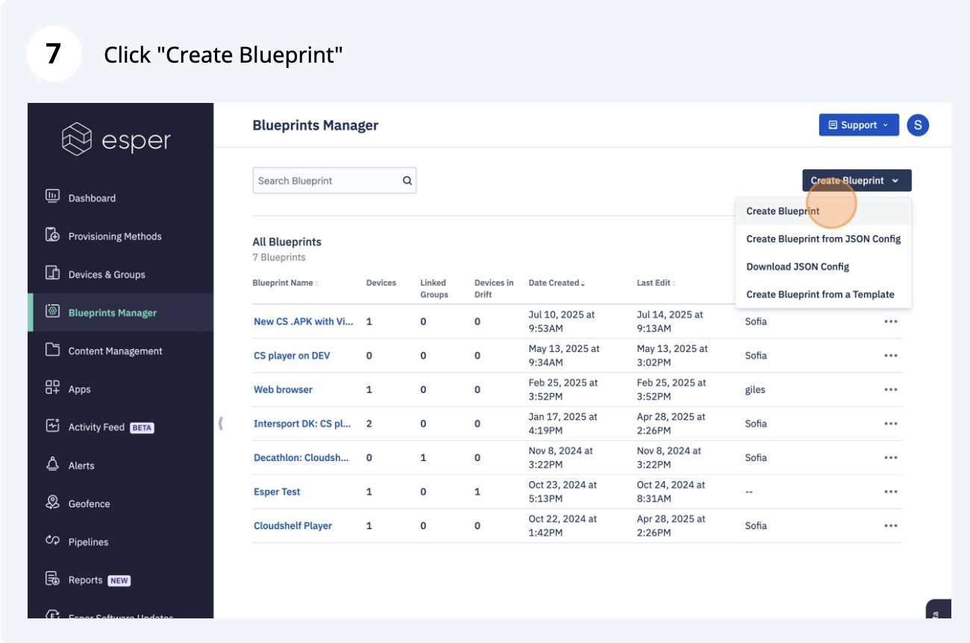Collapse the sidebar using the edge handle
Screen dimensions: 970x643
pyautogui.click(x=221, y=424)
